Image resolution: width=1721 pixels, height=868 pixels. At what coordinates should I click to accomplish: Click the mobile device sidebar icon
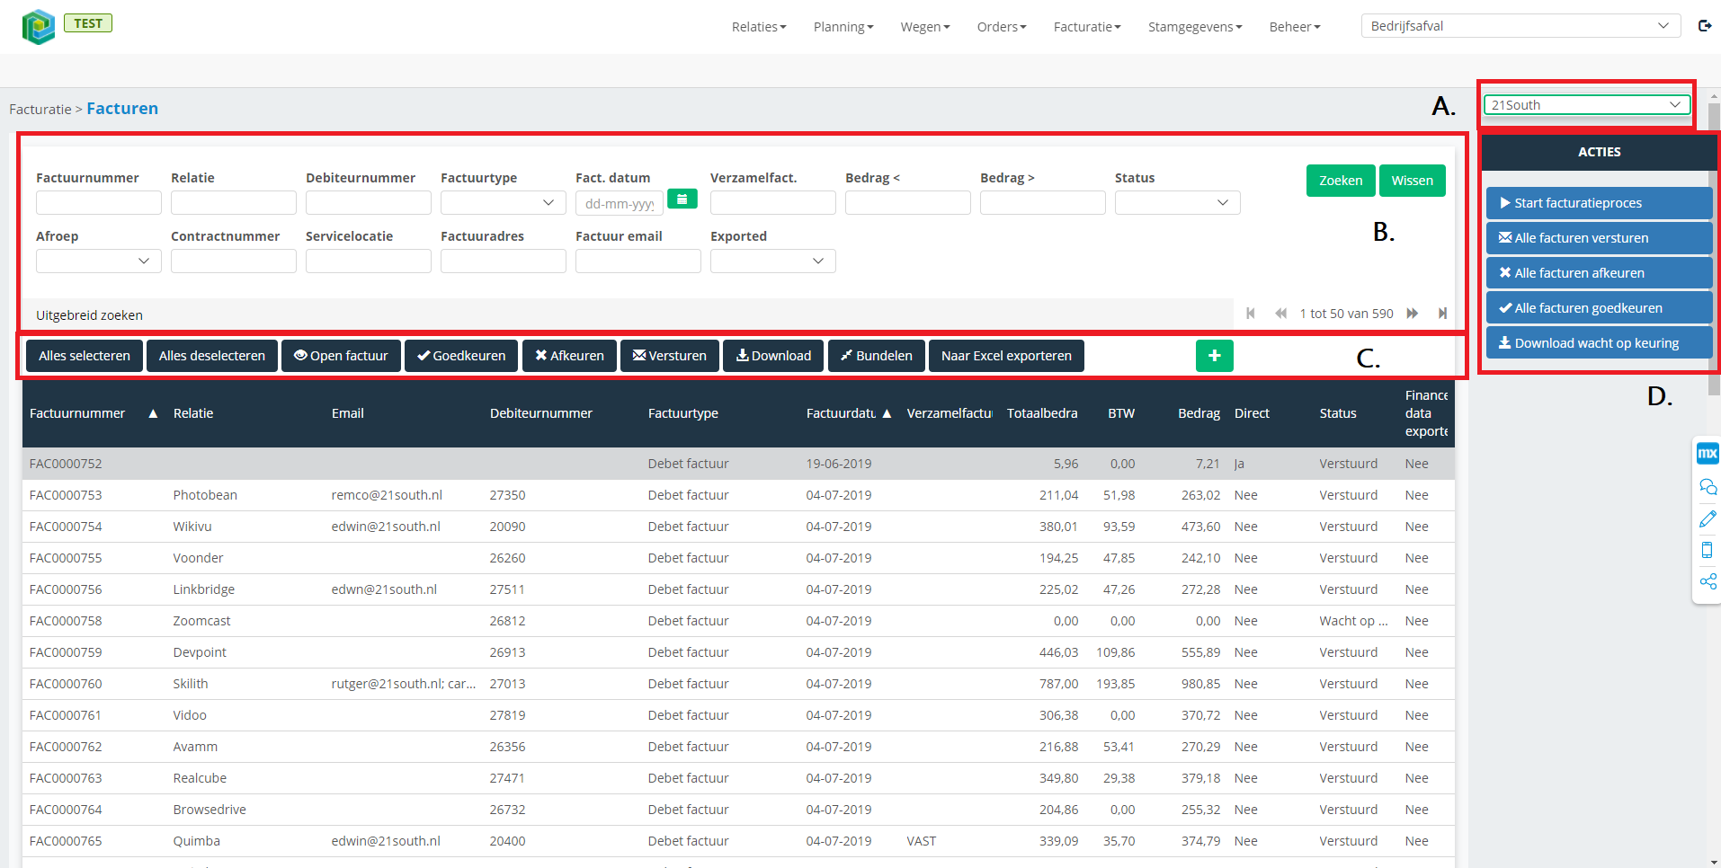[1708, 550]
